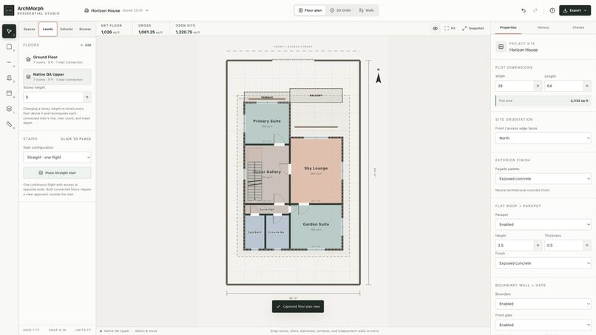Open the parapet Finish dropdown

(x=543, y=263)
